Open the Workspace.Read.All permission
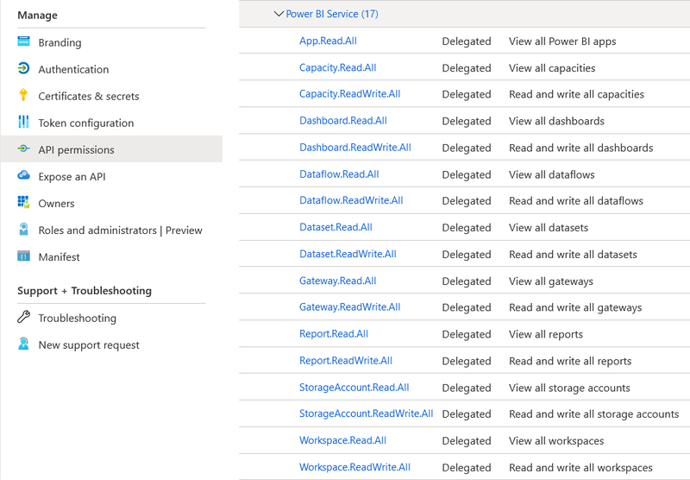 342,440
